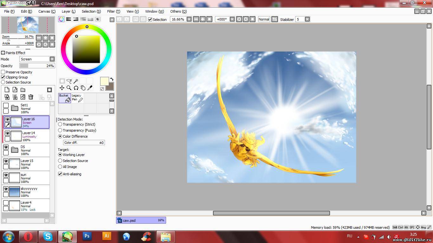The width and height of the screenshot is (433, 243).
Task: Clear the current layer
Action: [23, 97]
